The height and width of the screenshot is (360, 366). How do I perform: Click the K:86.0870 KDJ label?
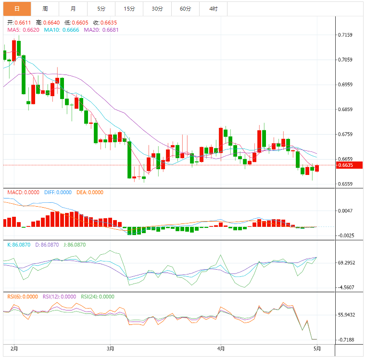click(19, 245)
